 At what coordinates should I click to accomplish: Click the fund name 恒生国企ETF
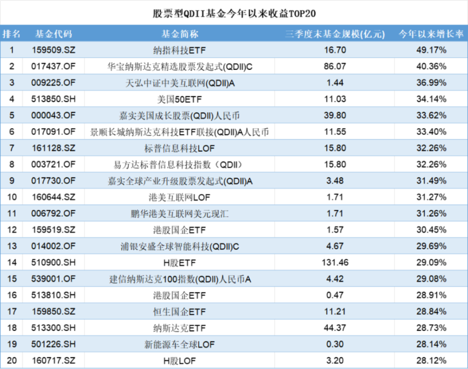(180, 312)
